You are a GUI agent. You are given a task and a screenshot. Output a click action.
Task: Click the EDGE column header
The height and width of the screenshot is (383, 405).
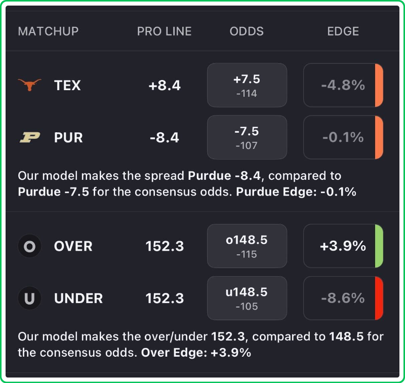[x=343, y=31]
